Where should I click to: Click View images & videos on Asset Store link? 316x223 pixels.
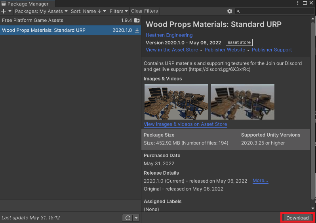[x=185, y=124]
